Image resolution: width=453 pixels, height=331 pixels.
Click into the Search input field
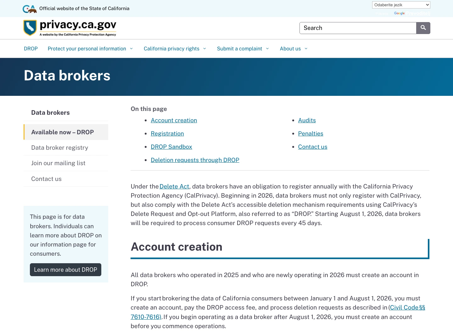coord(358,28)
